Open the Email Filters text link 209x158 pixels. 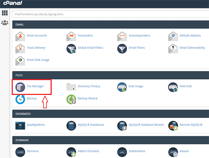click(137, 48)
